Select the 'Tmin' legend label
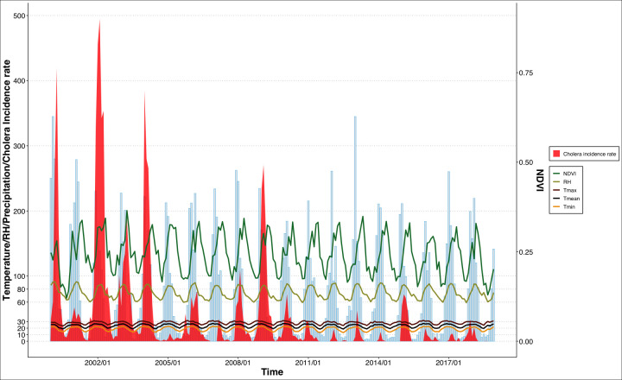 pos(568,206)
